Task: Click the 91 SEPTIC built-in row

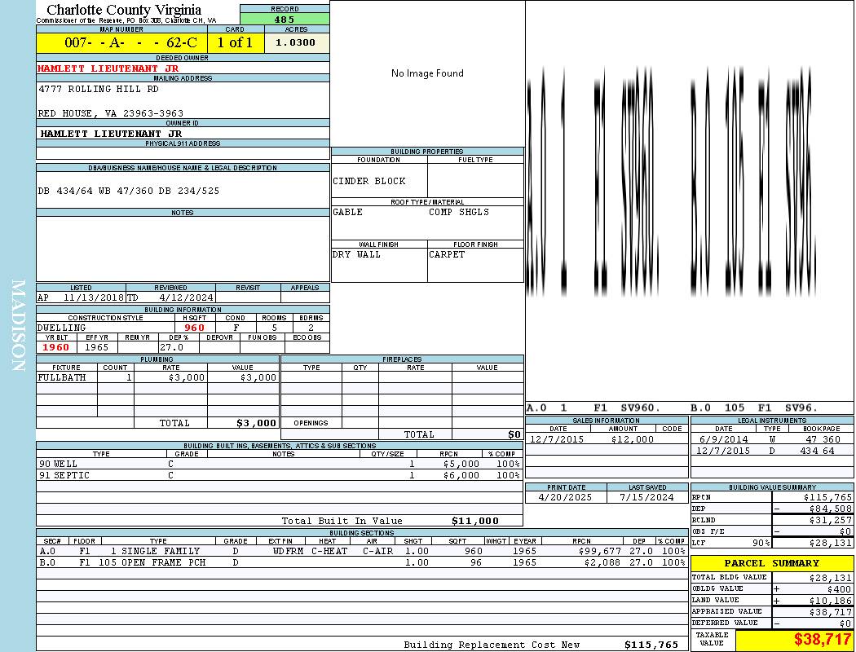Action: pyautogui.click(x=280, y=475)
